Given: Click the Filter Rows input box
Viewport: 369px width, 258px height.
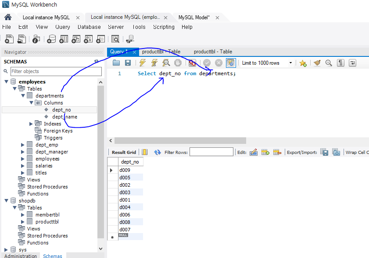Looking at the screenshot, I should [211, 152].
